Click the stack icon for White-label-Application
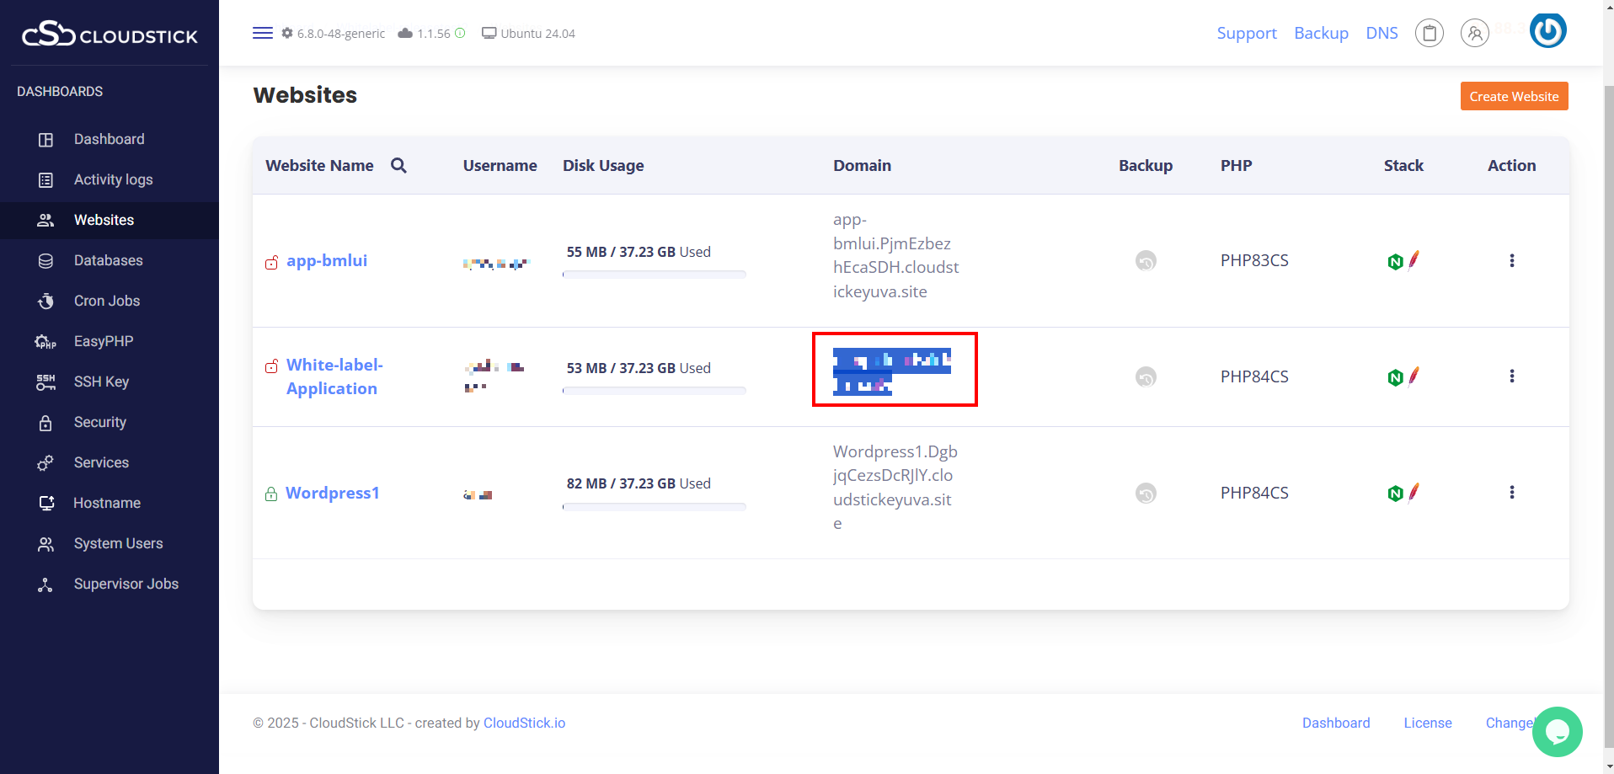The image size is (1614, 774). (1403, 376)
